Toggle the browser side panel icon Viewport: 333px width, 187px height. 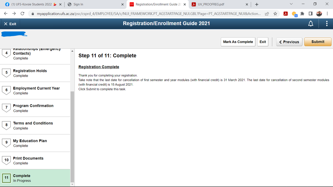tap(311, 14)
